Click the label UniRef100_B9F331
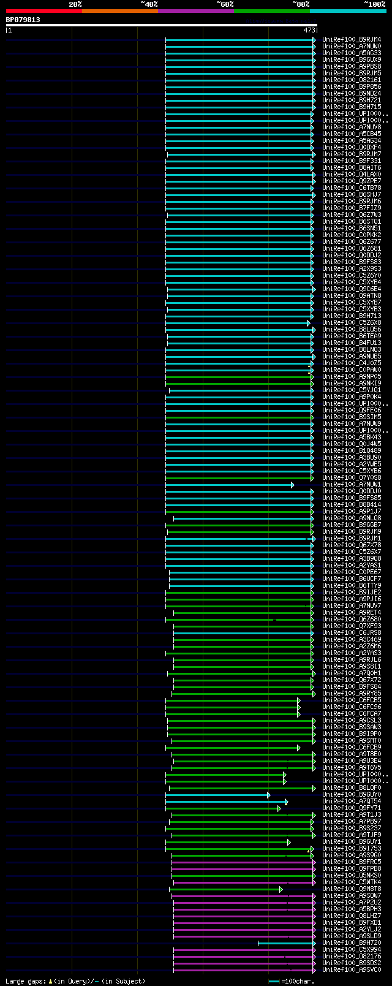Screen dimensions: 392x986 (x=352, y=161)
